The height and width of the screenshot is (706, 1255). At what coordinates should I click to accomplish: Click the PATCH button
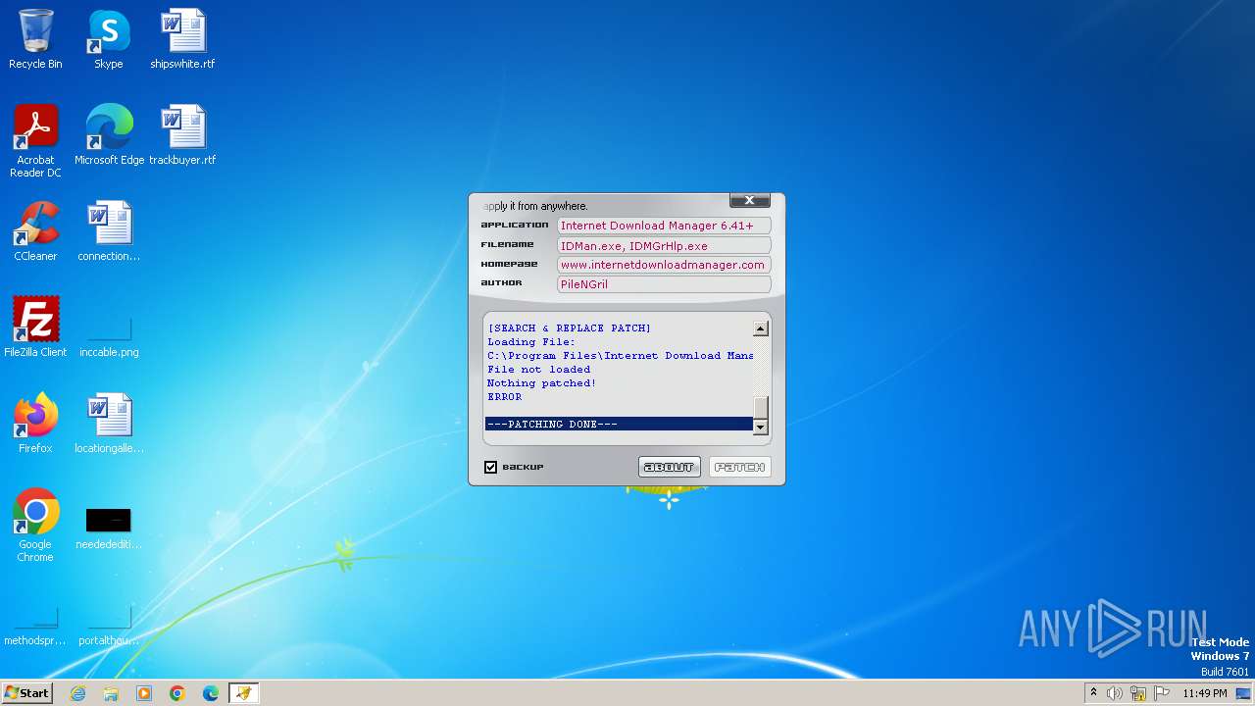click(x=740, y=467)
